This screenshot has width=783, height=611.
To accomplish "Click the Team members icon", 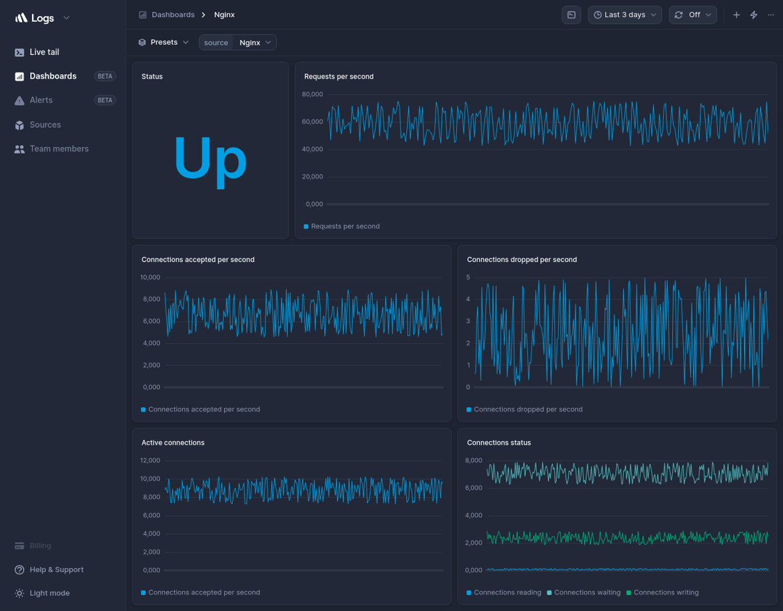I will [x=19, y=148].
